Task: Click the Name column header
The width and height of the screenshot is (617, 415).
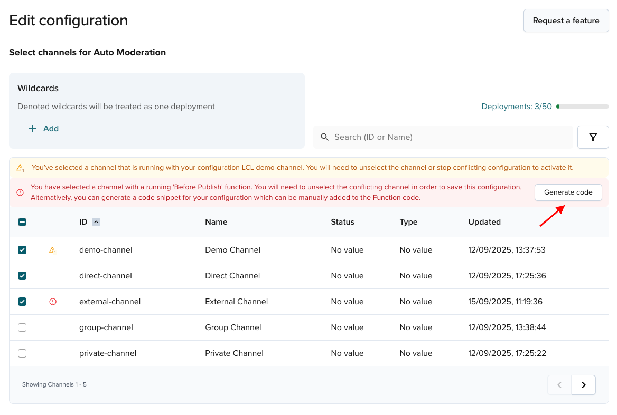Action: click(x=216, y=222)
